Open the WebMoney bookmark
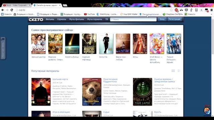 click(x=107, y=14)
